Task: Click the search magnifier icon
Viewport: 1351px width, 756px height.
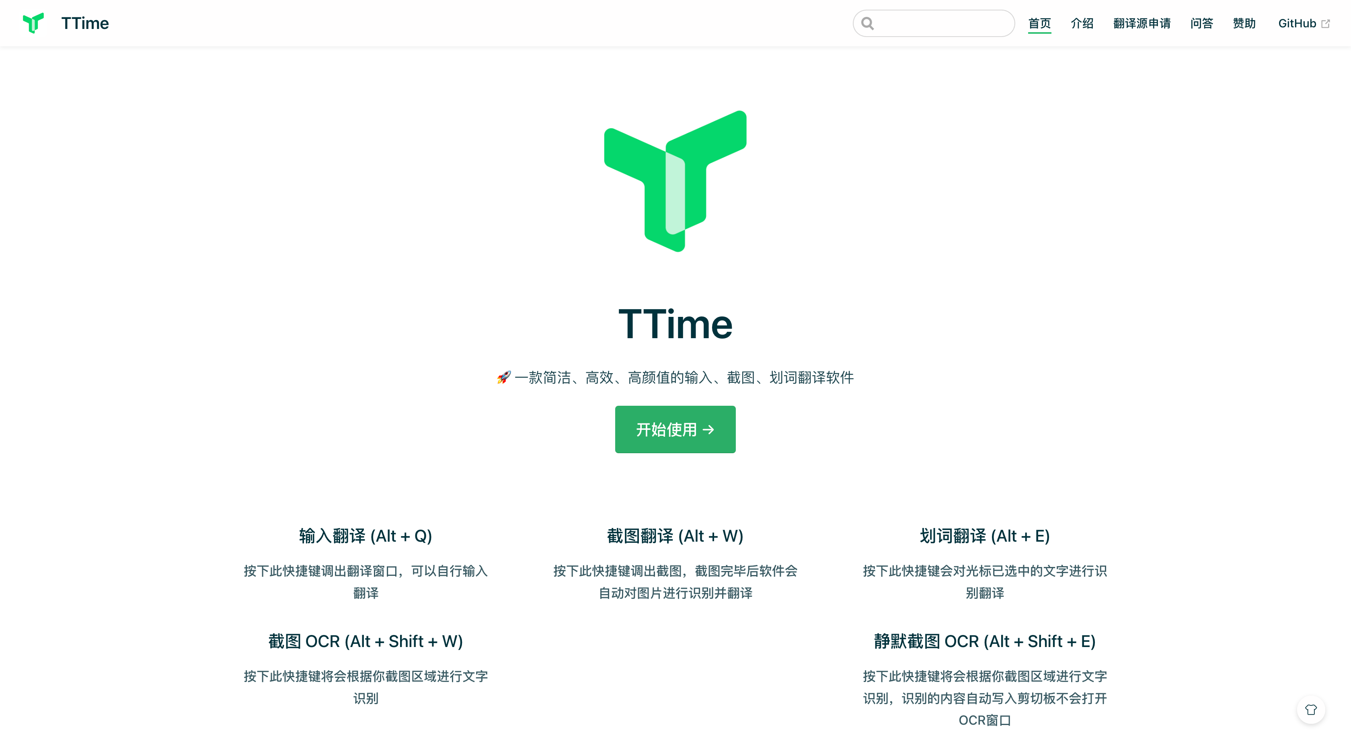Action: point(867,24)
